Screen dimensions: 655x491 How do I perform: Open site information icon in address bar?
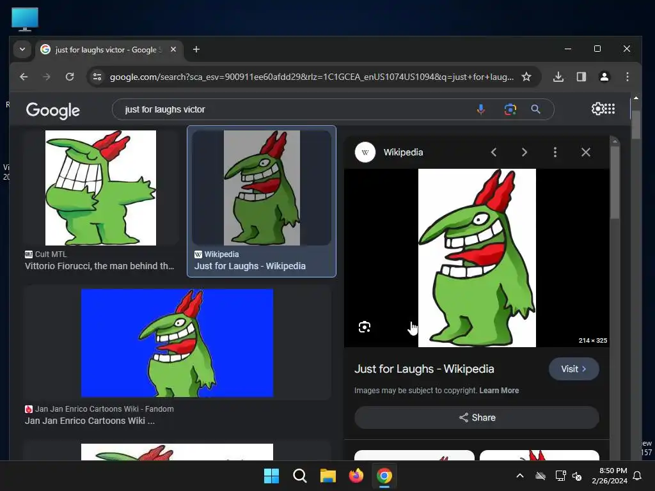tap(97, 77)
